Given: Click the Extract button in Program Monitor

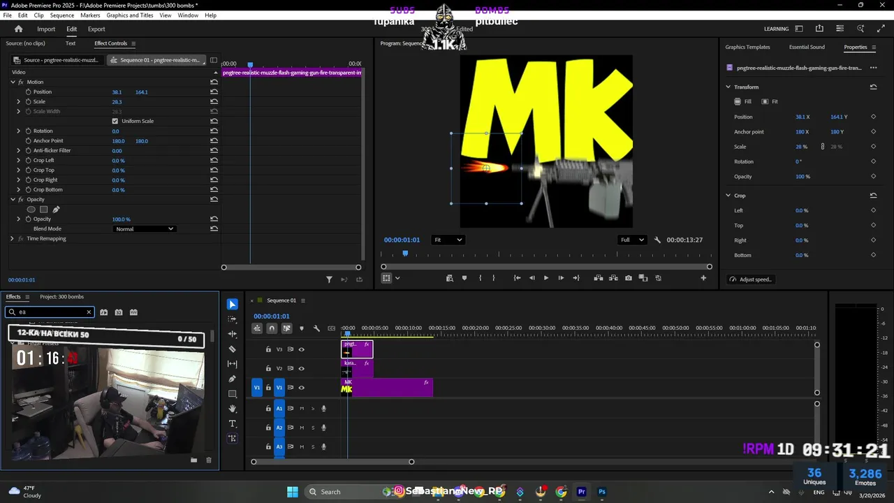Looking at the screenshot, I should click(x=613, y=278).
